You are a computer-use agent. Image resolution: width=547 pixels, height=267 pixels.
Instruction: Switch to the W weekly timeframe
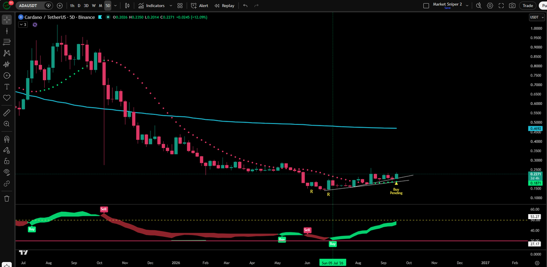click(x=93, y=5)
